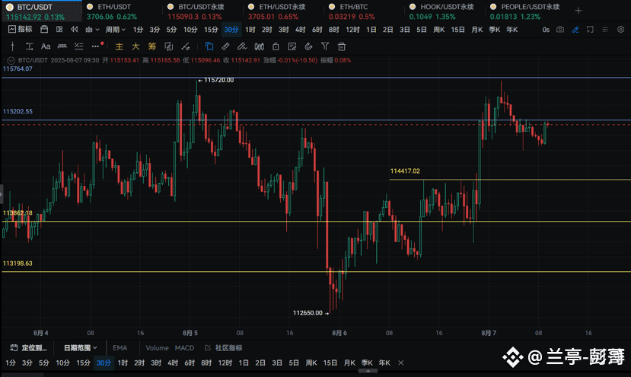Select 4时 interval in top toolbar
The width and height of the screenshot is (631, 377).
(x=300, y=30)
